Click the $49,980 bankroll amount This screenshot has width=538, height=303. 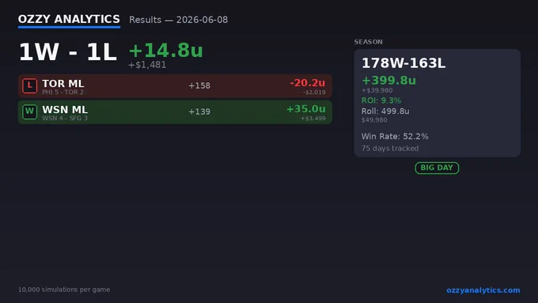tap(374, 120)
